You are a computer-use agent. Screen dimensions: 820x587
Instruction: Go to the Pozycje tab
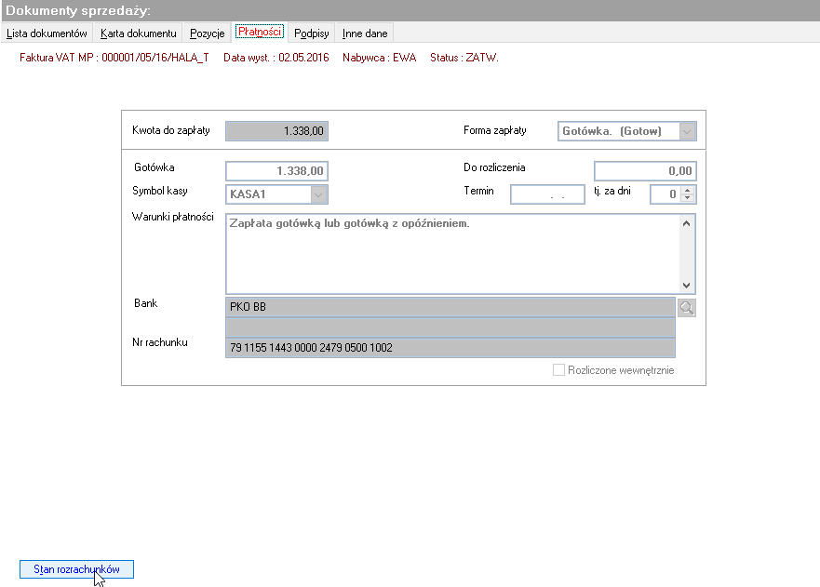click(x=207, y=33)
